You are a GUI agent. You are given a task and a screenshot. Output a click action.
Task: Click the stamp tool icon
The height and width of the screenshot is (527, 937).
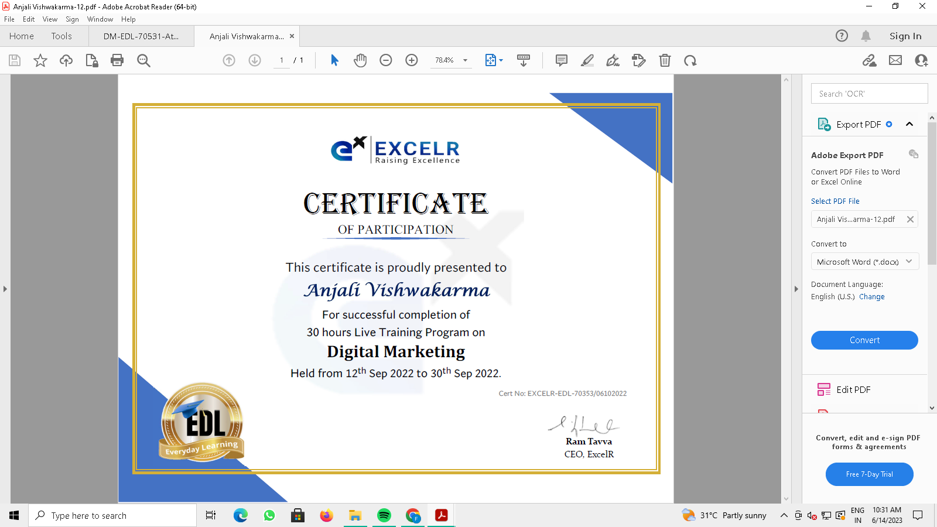(639, 60)
